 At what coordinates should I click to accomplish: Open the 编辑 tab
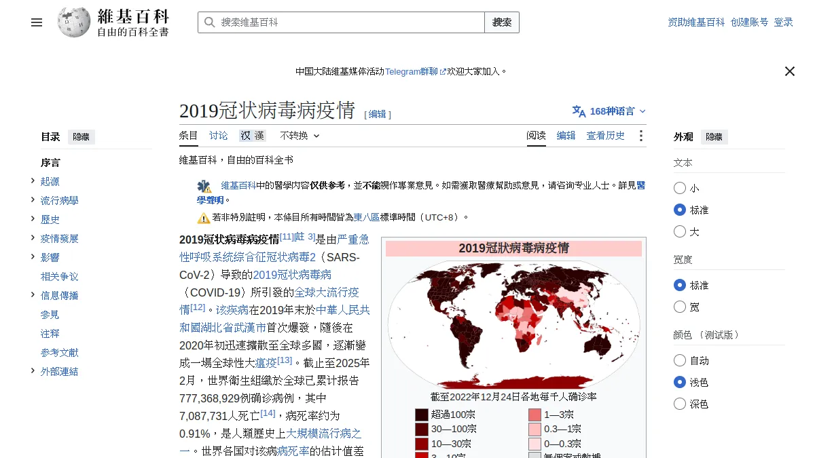coord(566,136)
